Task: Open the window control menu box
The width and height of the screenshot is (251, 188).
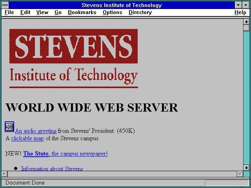Action: click(x=5, y=5)
